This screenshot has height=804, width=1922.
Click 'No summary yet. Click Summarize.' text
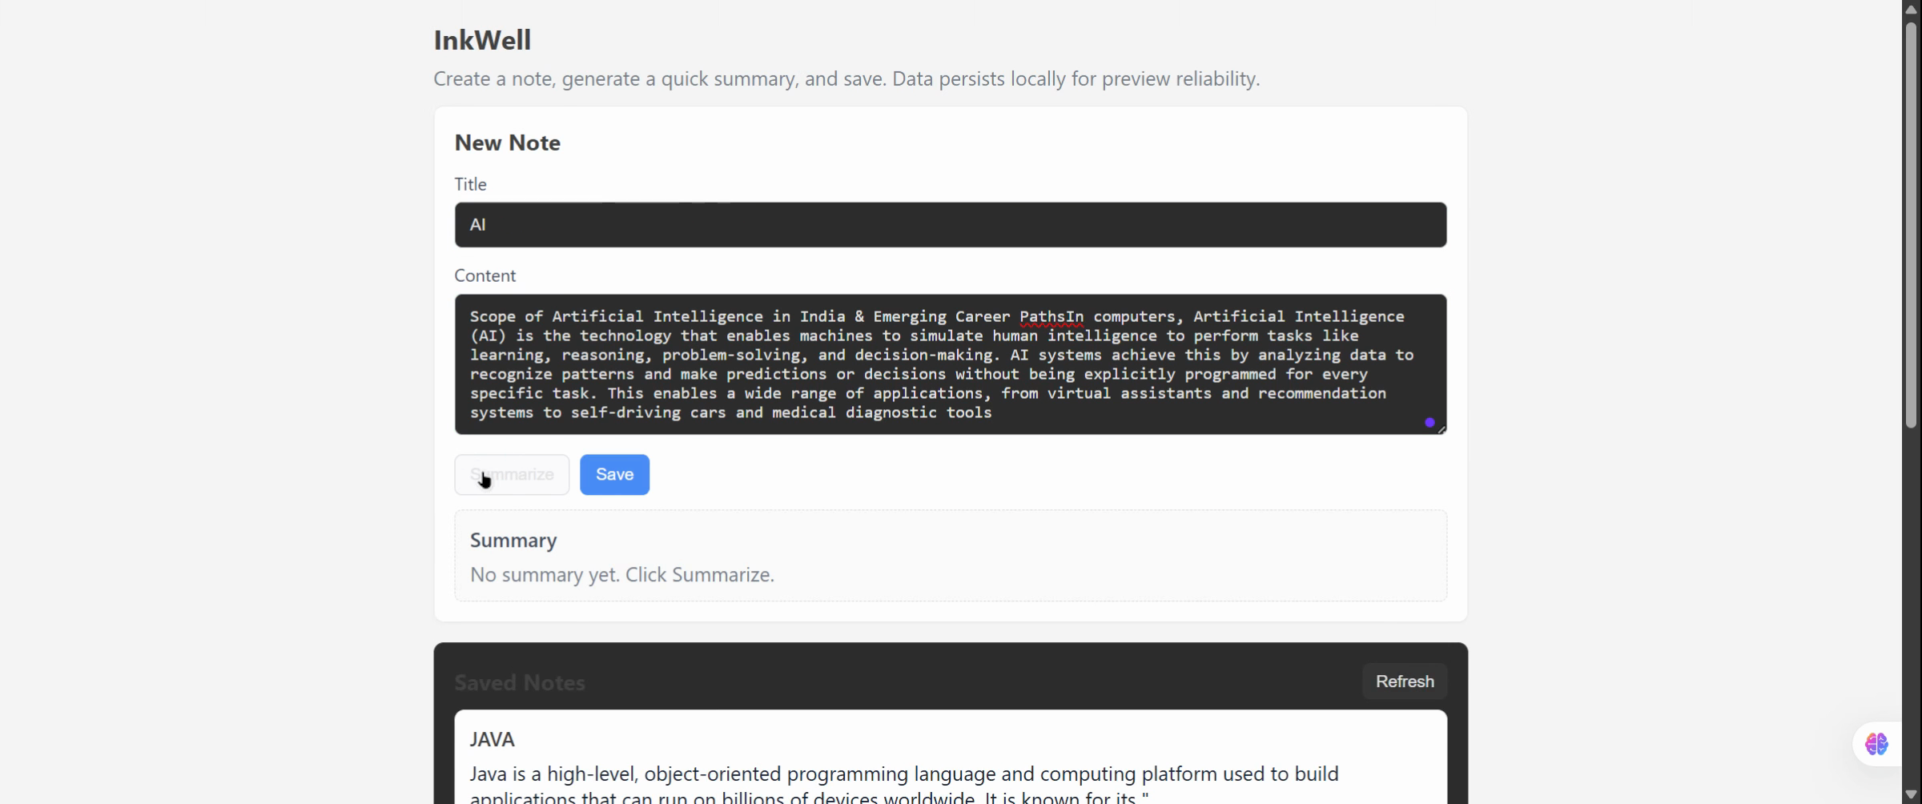pos(622,575)
